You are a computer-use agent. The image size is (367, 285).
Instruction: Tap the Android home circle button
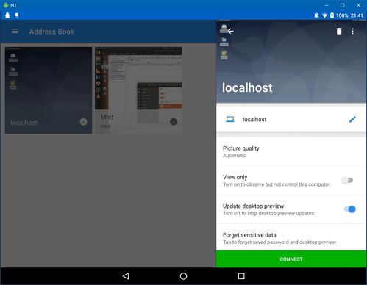coord(183,276)
